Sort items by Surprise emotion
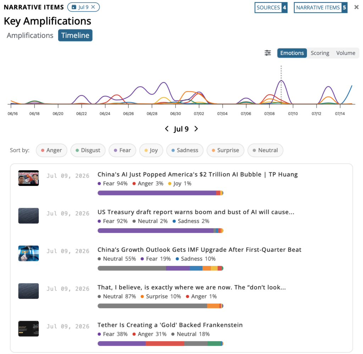Viewport: 363px width, 354px height. click(x=225, y=150)
